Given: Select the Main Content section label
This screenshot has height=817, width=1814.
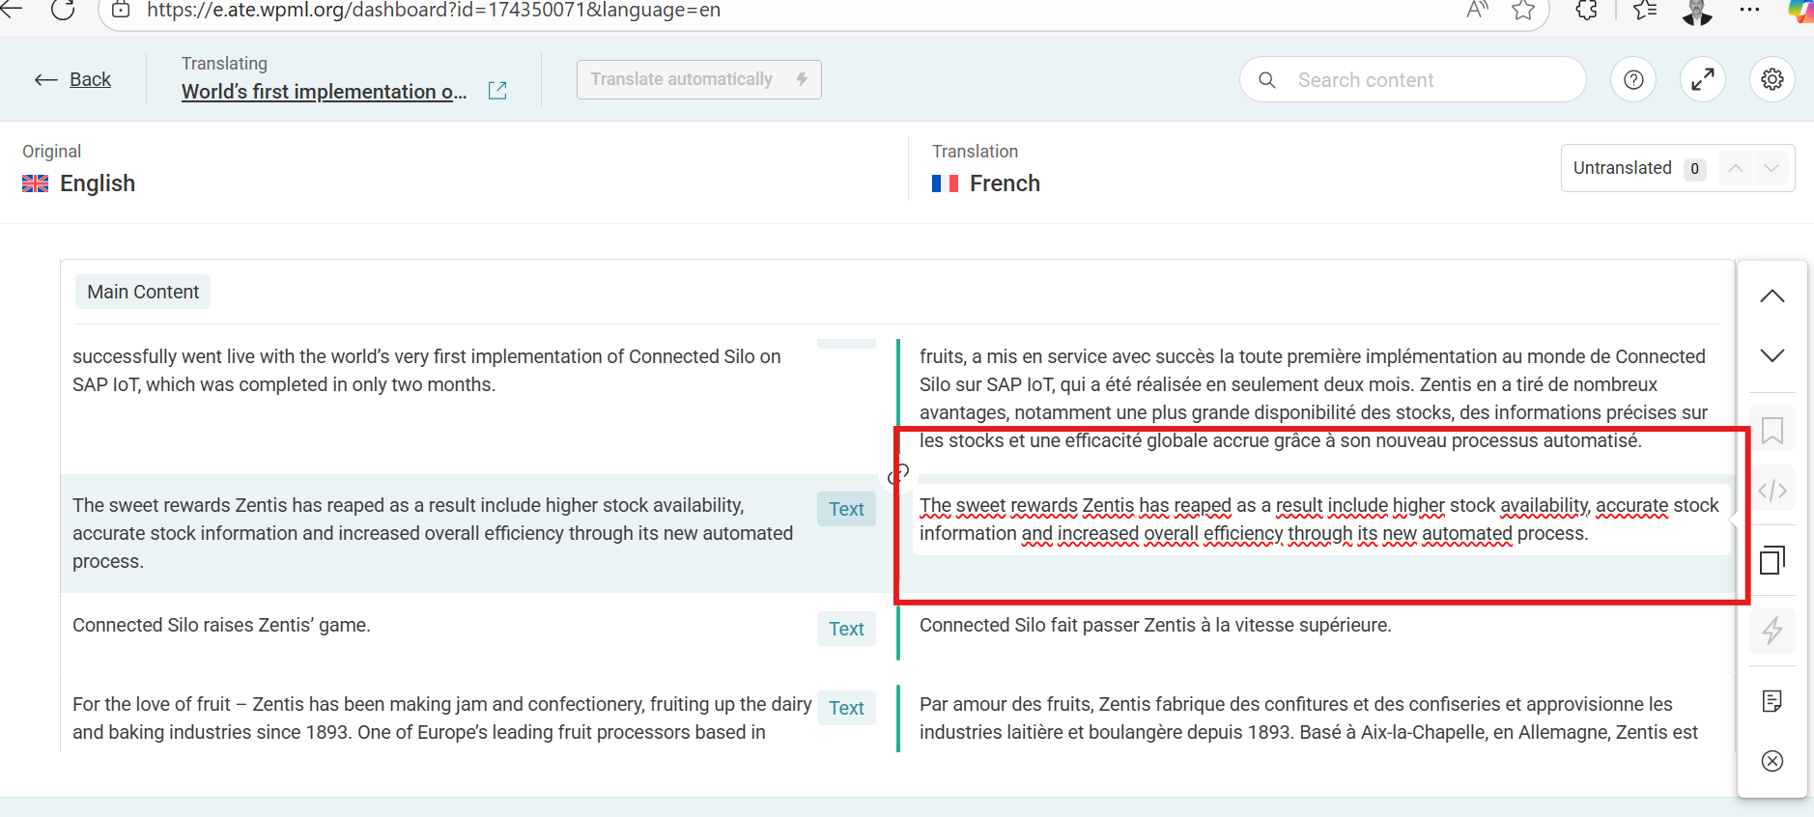Looking at the screenshot, I should (x=143, y=292).
